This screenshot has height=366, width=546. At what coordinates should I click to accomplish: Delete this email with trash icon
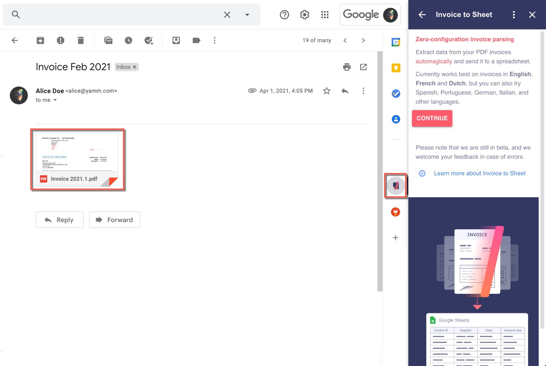[x=81, y=40]
